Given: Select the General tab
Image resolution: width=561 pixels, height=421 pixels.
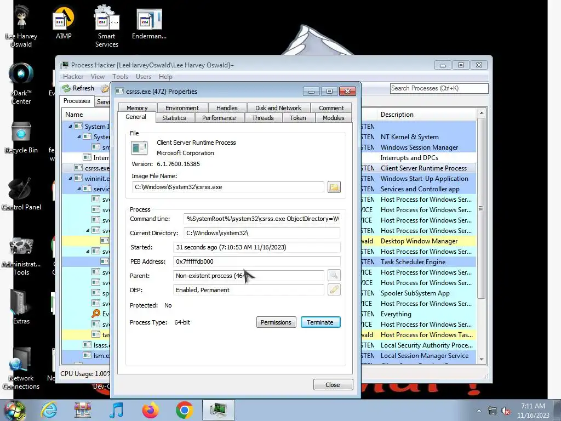Looking at the screenshot, I should [136, 117].
